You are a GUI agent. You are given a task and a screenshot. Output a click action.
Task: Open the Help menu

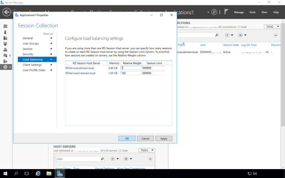point(276,12)
